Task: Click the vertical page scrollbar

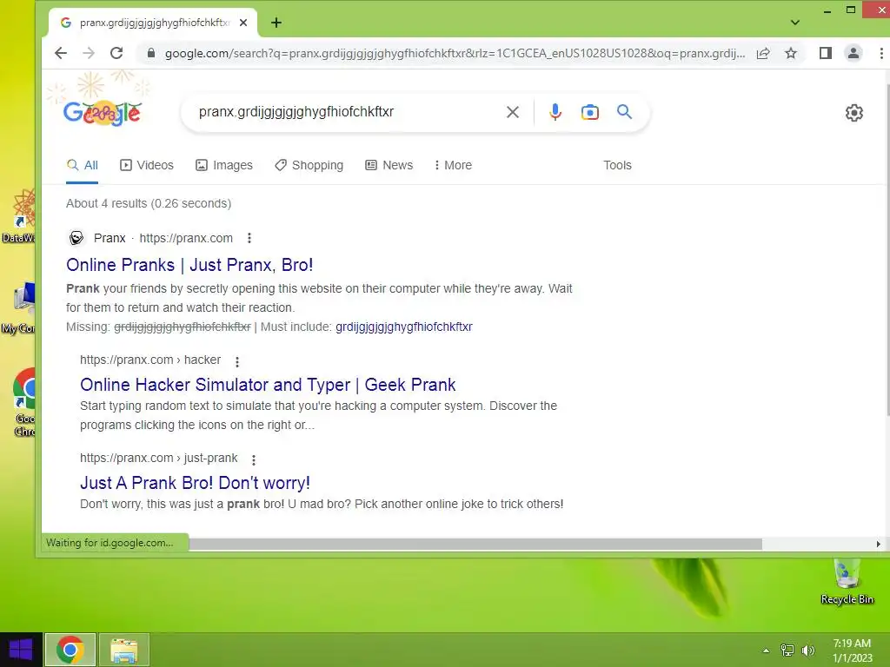Action: coord(887,249)
